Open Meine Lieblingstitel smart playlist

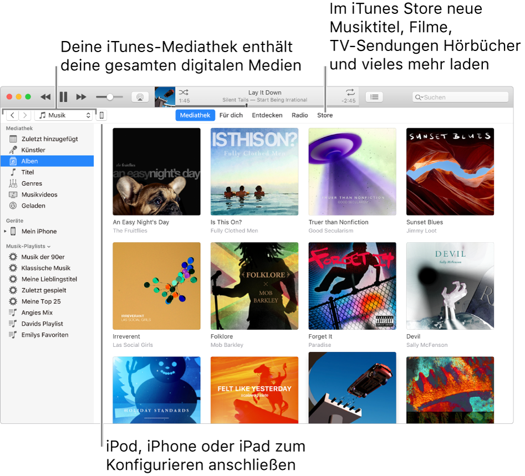click(x=47, y=279)
